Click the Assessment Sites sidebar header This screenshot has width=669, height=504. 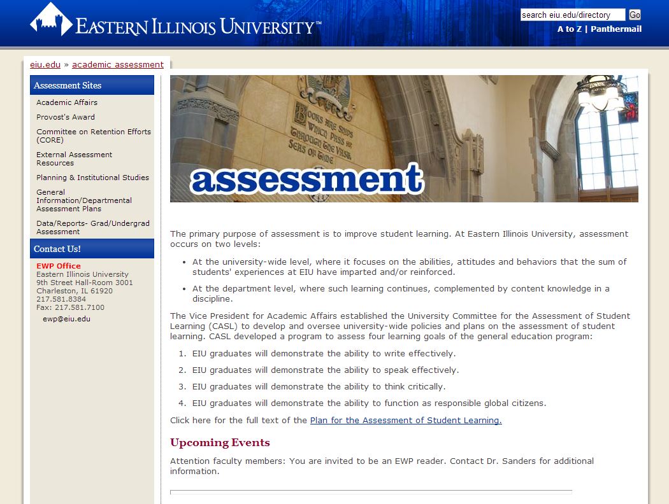pyautogui.click(x=92, y=85)
